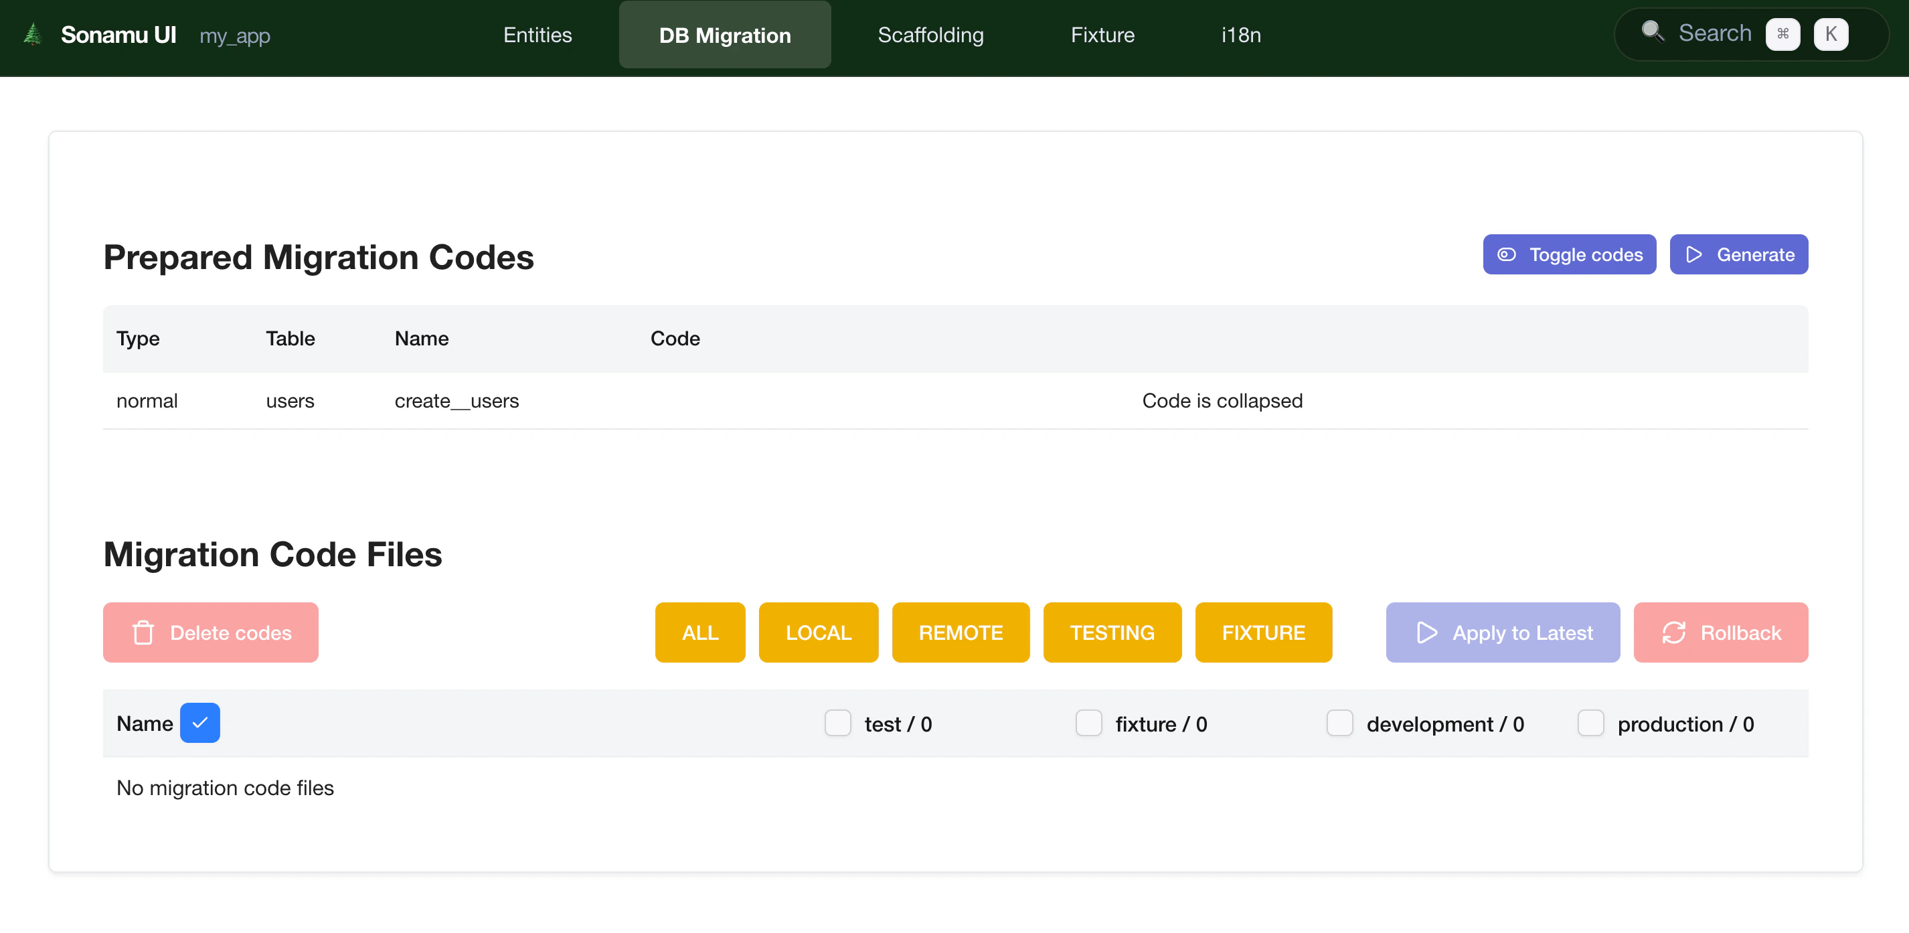Click the eye icon on Toggle codes
This screenshot has width=1909, height=933.
tap(1506, 255)
